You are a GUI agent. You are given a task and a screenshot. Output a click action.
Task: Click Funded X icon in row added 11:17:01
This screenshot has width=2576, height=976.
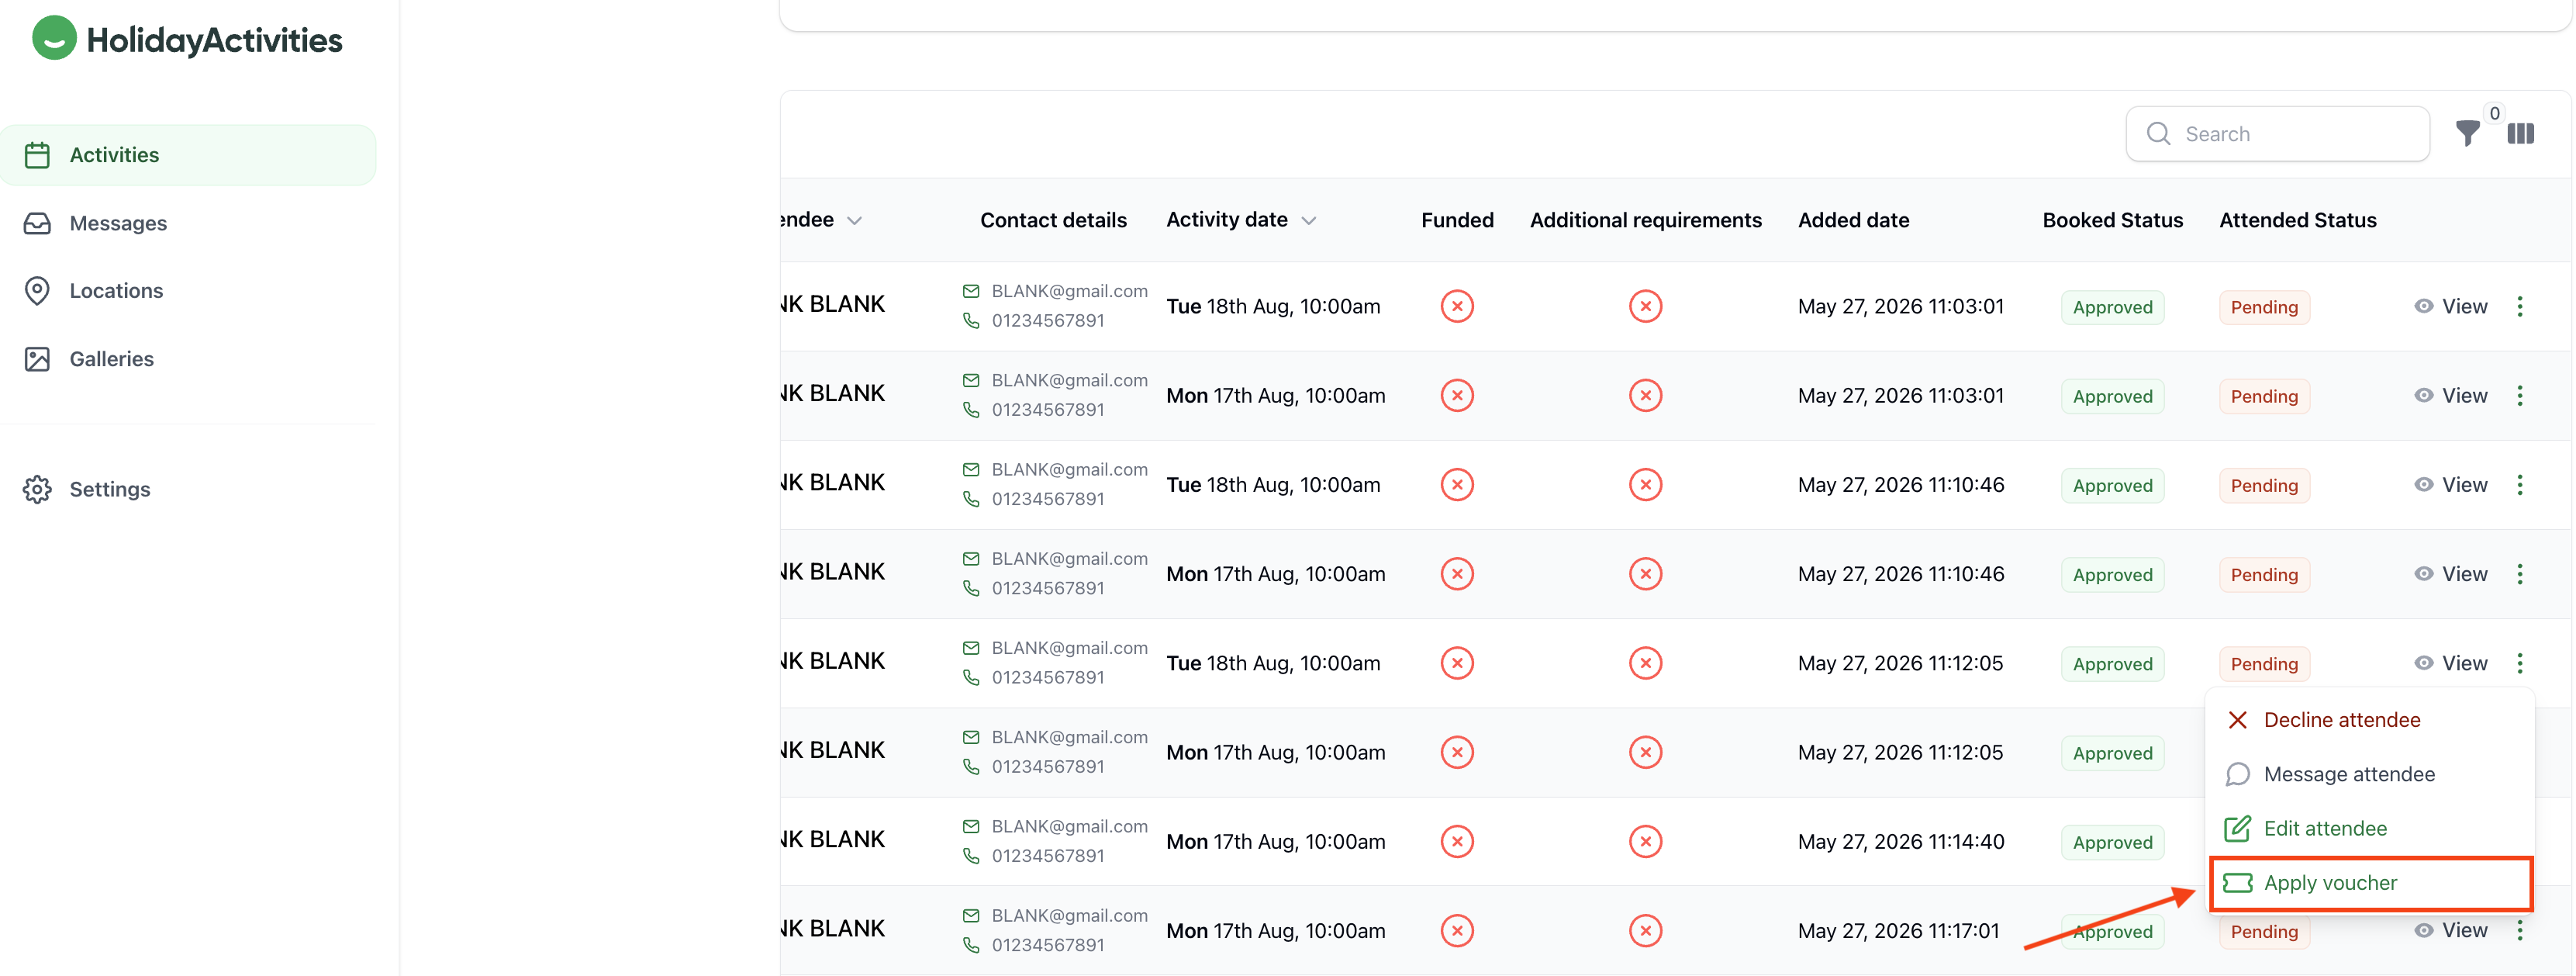click(x=1457, y=930)
